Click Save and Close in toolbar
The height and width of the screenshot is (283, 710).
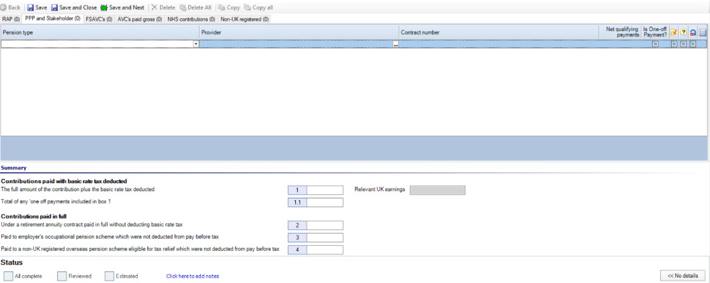[x=74, y=8]
